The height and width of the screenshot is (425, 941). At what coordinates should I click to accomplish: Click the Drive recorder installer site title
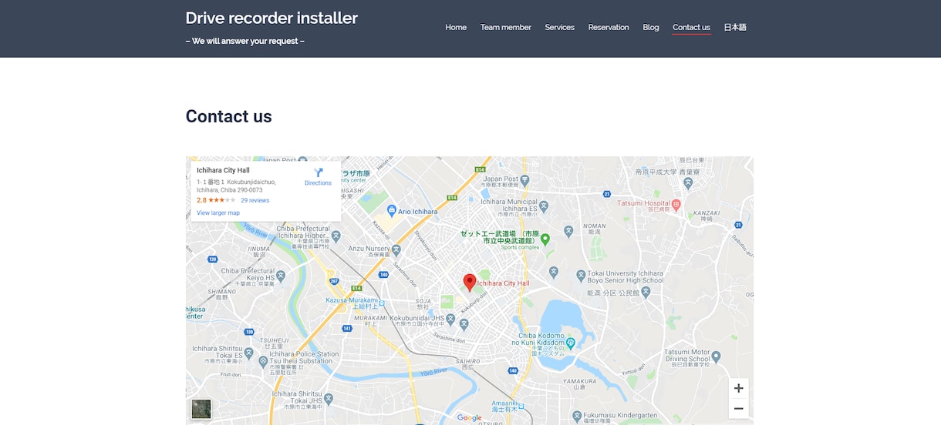(x=272, y=18)
